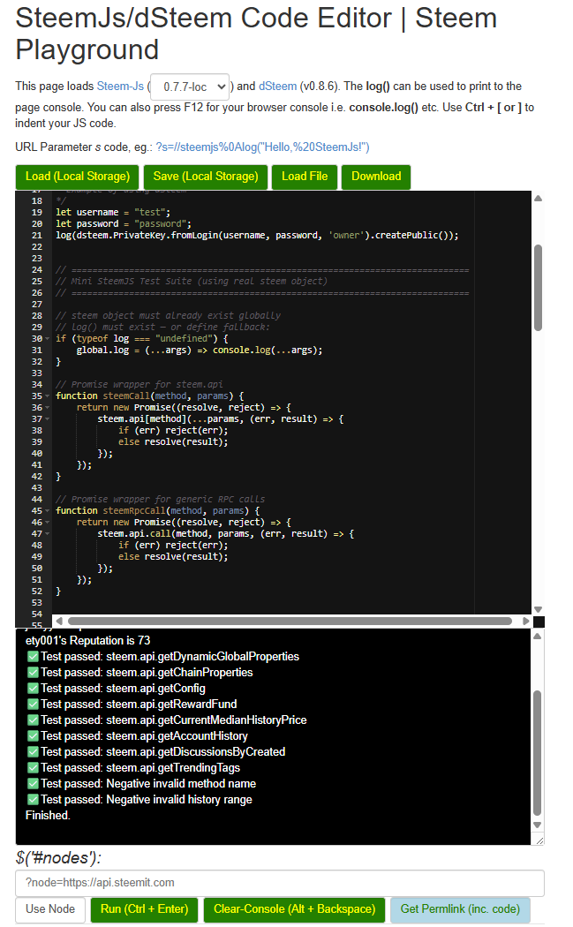Click Get Permlink (inc. code) button
The image size is (573, 927).
tap(460, 910)
